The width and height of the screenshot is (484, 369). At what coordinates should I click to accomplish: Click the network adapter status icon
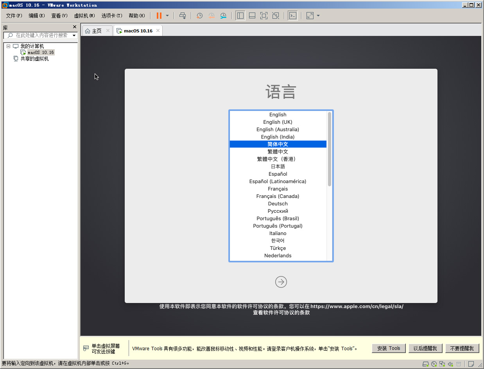click(442, 364)
